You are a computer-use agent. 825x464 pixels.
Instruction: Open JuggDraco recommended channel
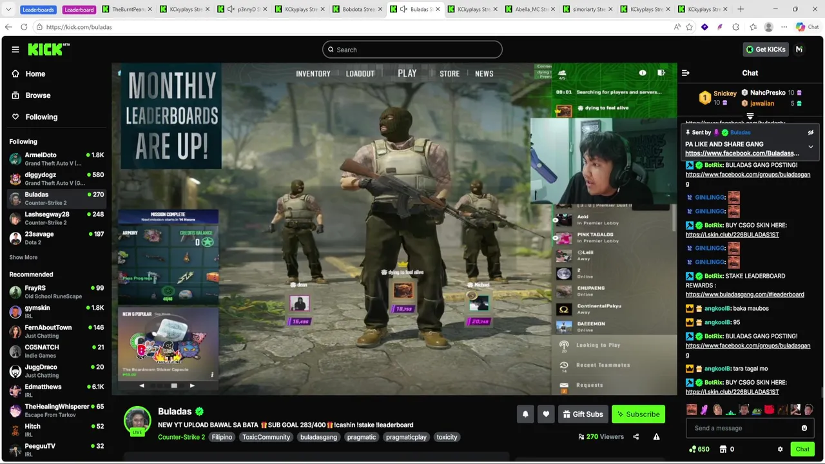57,371
